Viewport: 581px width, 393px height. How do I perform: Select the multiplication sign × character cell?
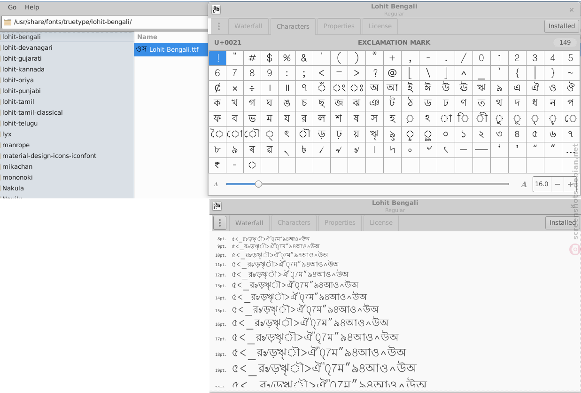pyautogui.click(x=235, y=88)
